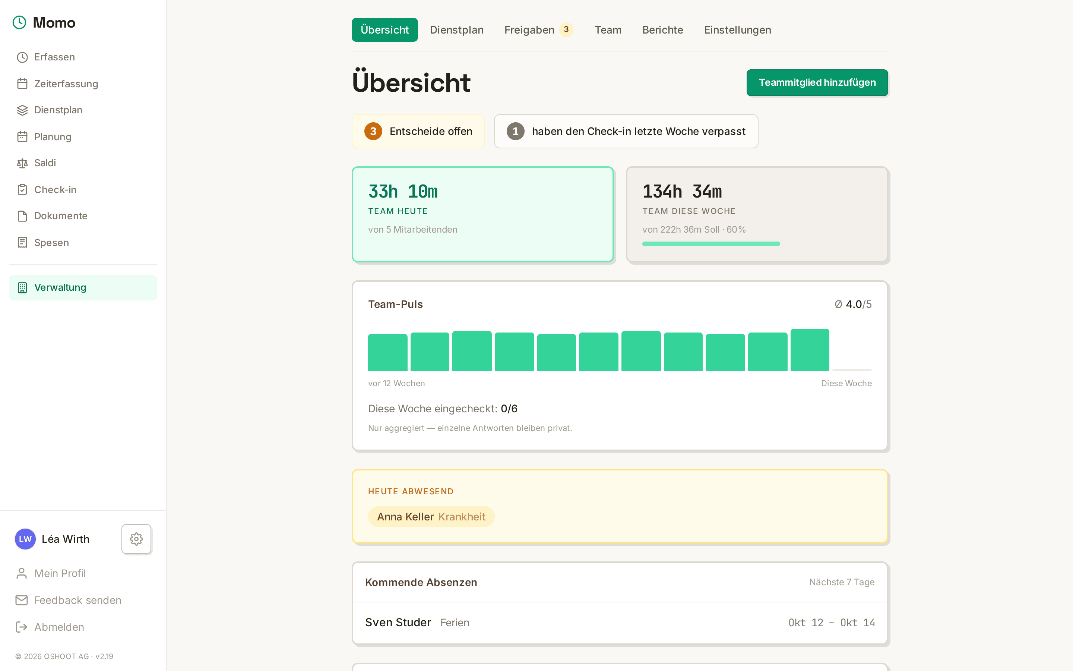Open the Team tab

tap(608, 30)
